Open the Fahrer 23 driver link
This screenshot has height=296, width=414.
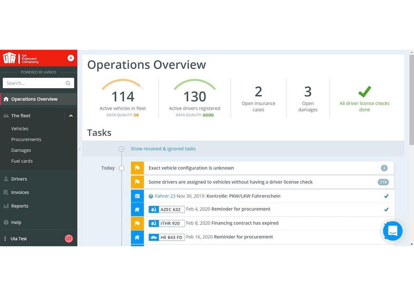(165, 196)
